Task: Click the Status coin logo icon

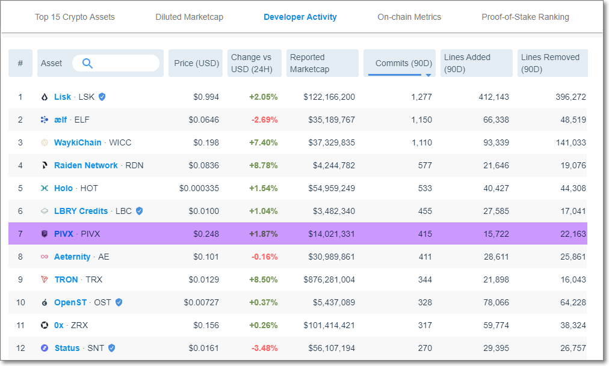Action: [x=45, y=348]
